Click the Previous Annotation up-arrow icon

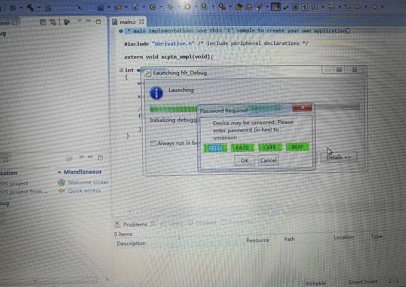[331, 7]
